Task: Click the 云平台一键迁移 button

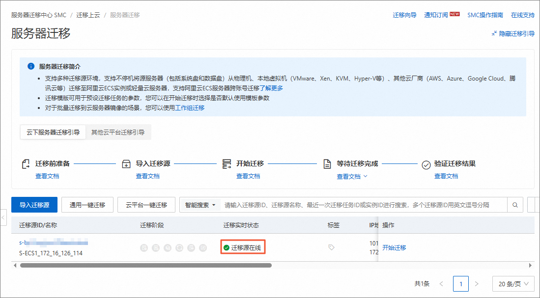Action: (146, 205)
